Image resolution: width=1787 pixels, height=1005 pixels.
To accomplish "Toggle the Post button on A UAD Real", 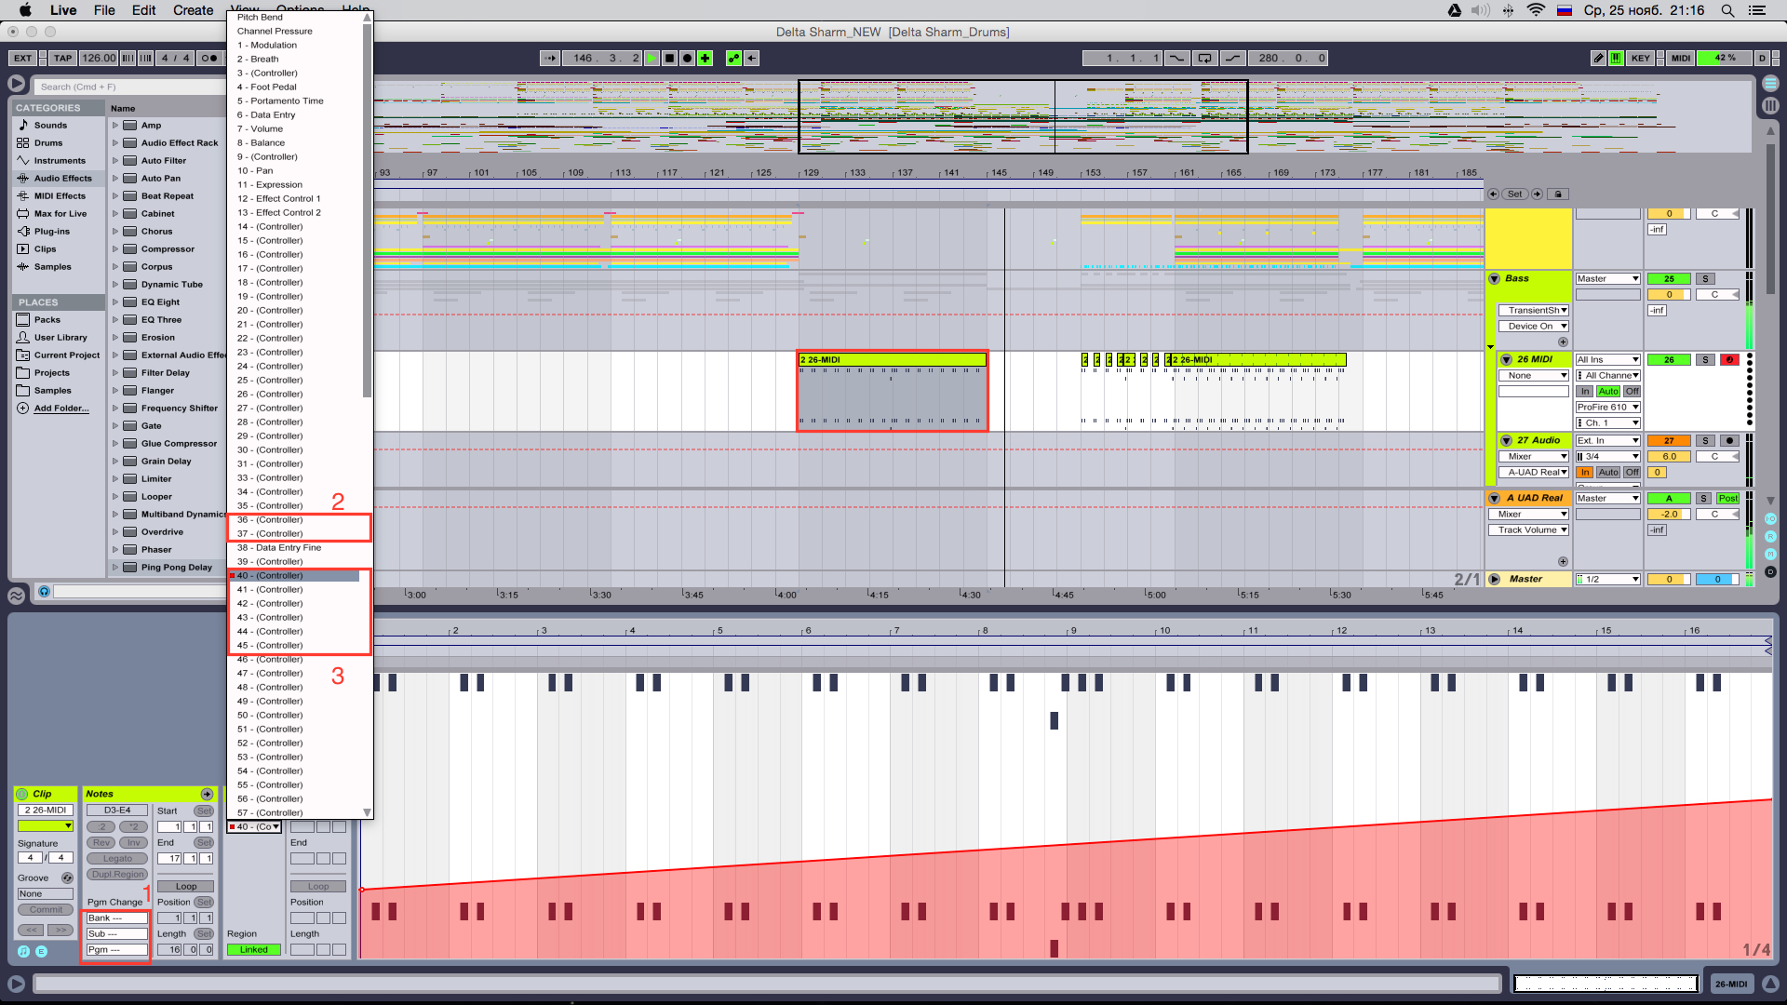I will [x=1728, y=498].
